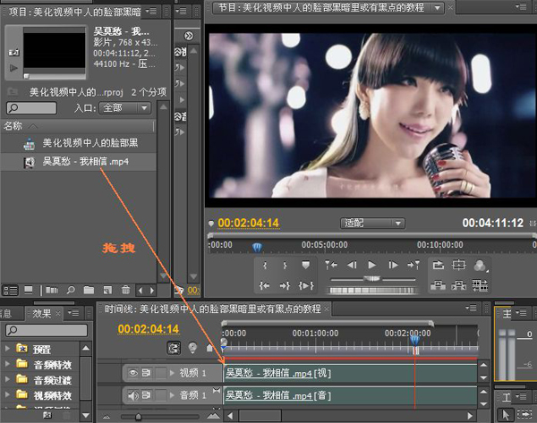Toggle Sync Lock on 视频 1 track

click(x=146, y=373)
